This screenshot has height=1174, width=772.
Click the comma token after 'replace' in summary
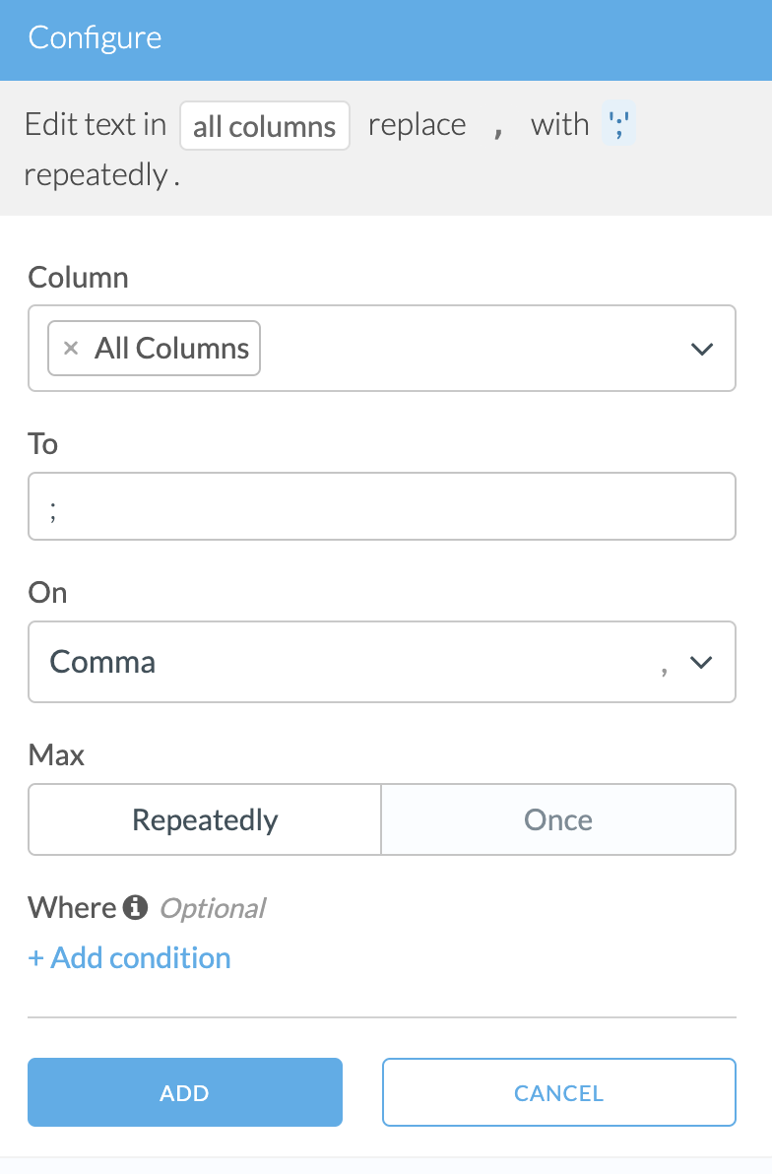point(498,128)
